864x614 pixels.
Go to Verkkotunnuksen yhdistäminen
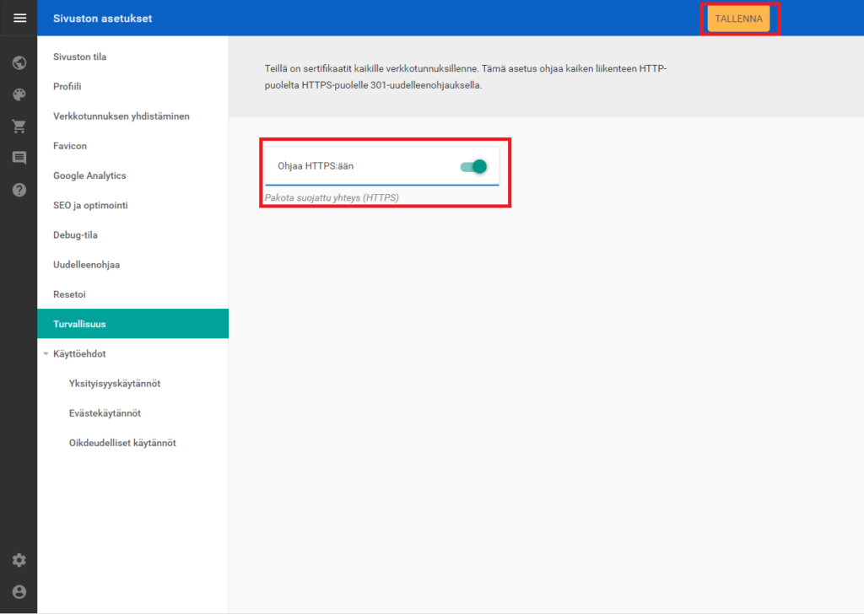point(121,116)
